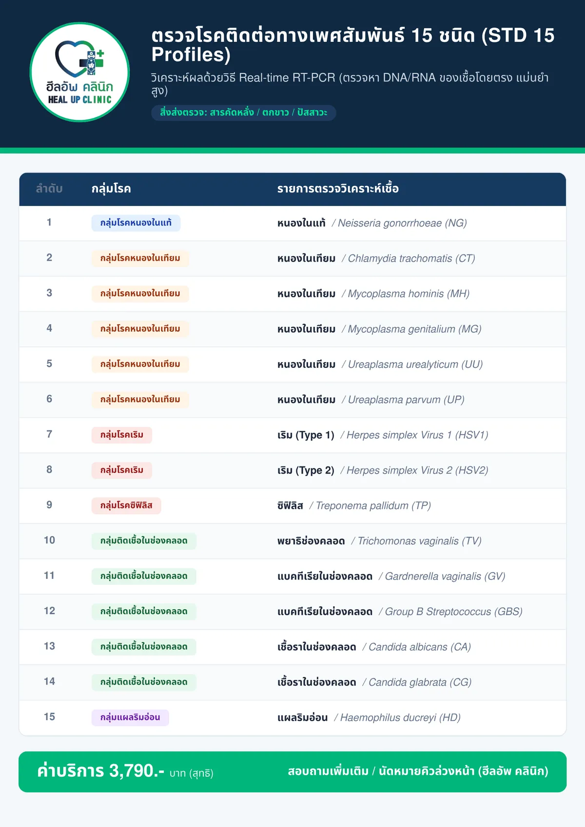Image resolution: width=585 pixels, height=827 pixels.
Task: Click the group tag in row 4
Action: pyautogui.click(x=140, y=329)
